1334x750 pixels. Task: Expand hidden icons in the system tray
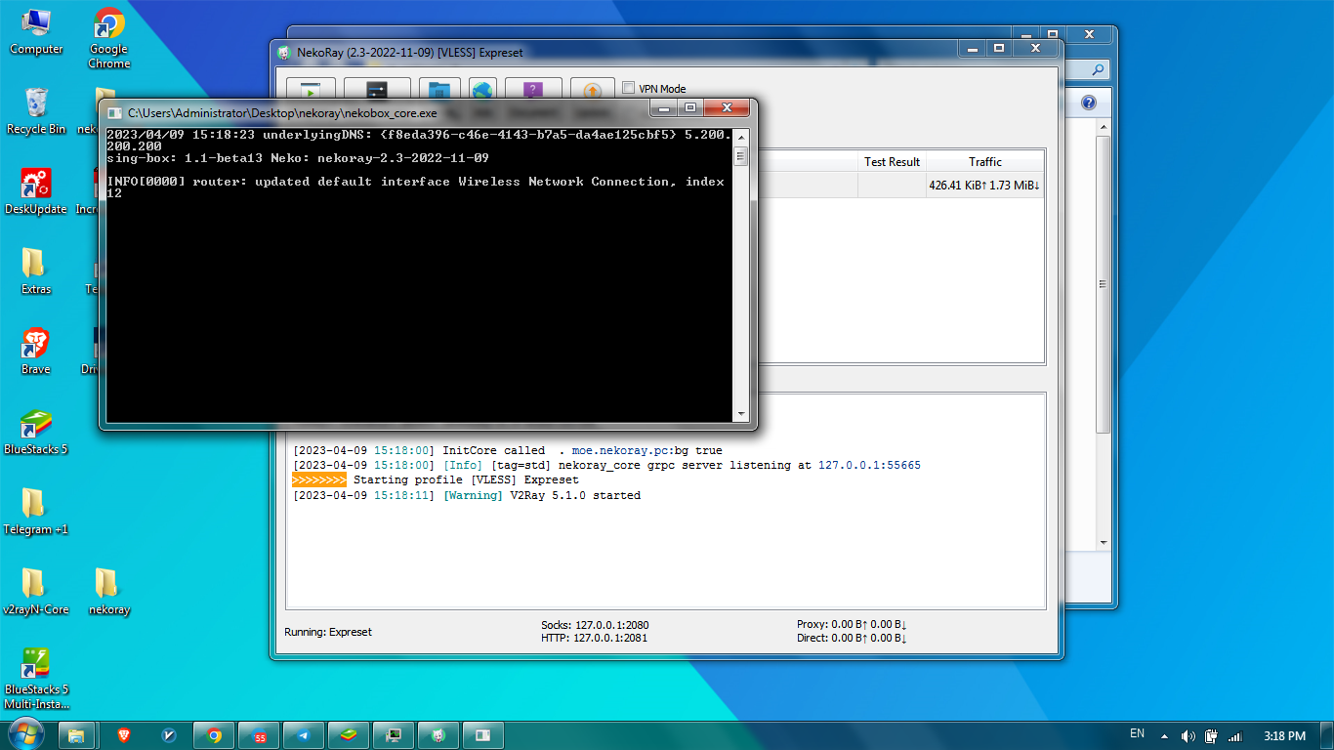(1164, 735)
